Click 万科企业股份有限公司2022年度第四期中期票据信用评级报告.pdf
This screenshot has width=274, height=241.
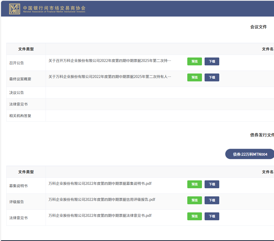(x=102, y=200)
